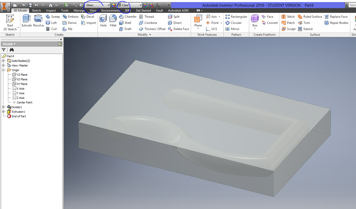Screen dimensions: 356x209
Task: Open Parameters with the fx icon
Action: 158,5
